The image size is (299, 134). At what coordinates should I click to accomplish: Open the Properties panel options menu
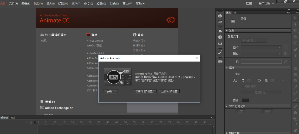tap(288, 12)
